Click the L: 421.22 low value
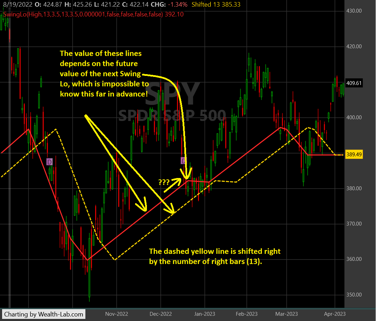This screenshot has height=321, width=376. coord(106,5)
